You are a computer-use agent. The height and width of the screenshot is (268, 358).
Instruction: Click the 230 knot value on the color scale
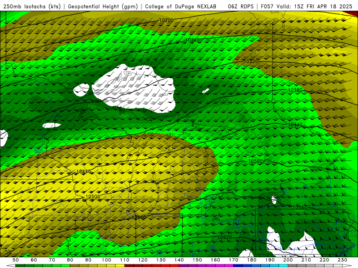pyautogui.click(x=342, y=260)
